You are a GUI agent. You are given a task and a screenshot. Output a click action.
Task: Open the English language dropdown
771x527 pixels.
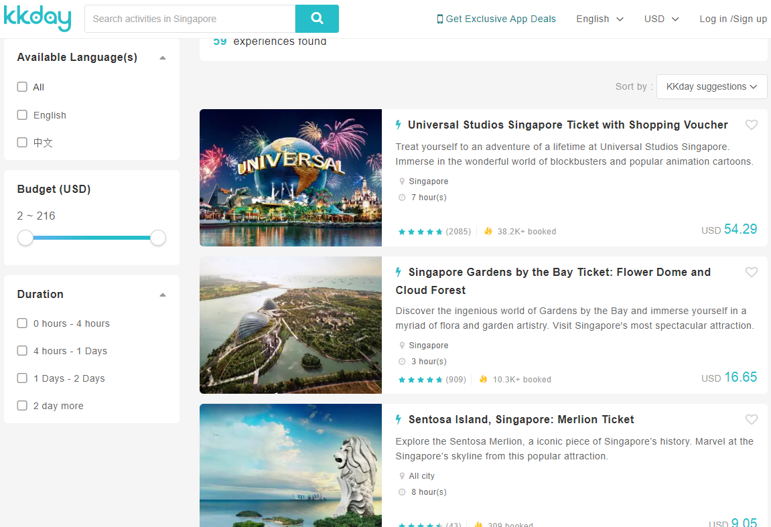(600, 19)
